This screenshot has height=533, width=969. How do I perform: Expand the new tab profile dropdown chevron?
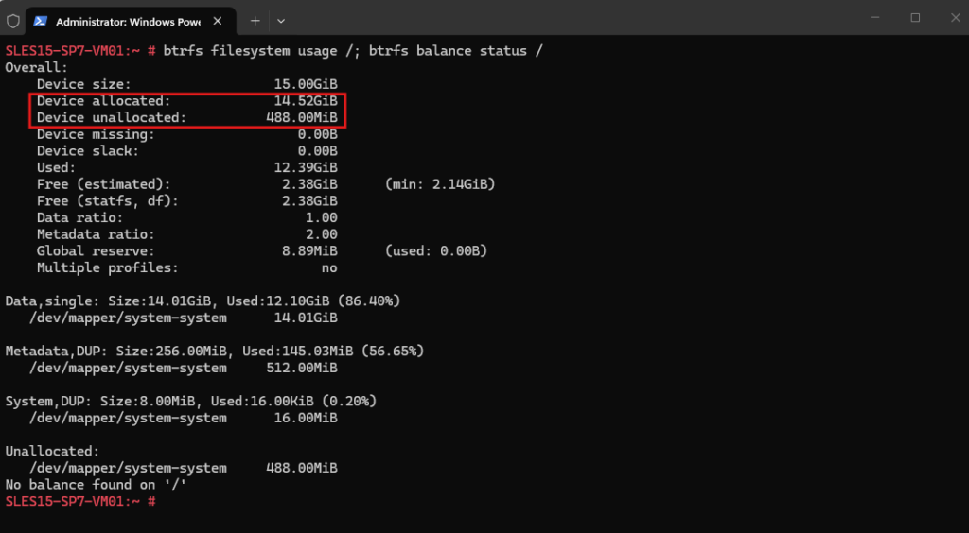pyautogui.click(x=281, y=21)
